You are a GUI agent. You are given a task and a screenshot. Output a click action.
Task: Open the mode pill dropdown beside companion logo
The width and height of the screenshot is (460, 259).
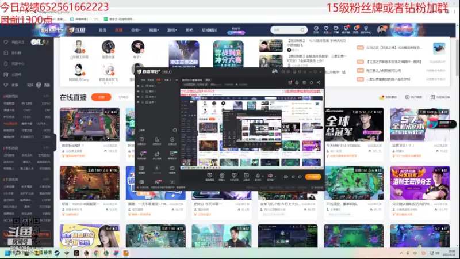click(x=166, y=71)
